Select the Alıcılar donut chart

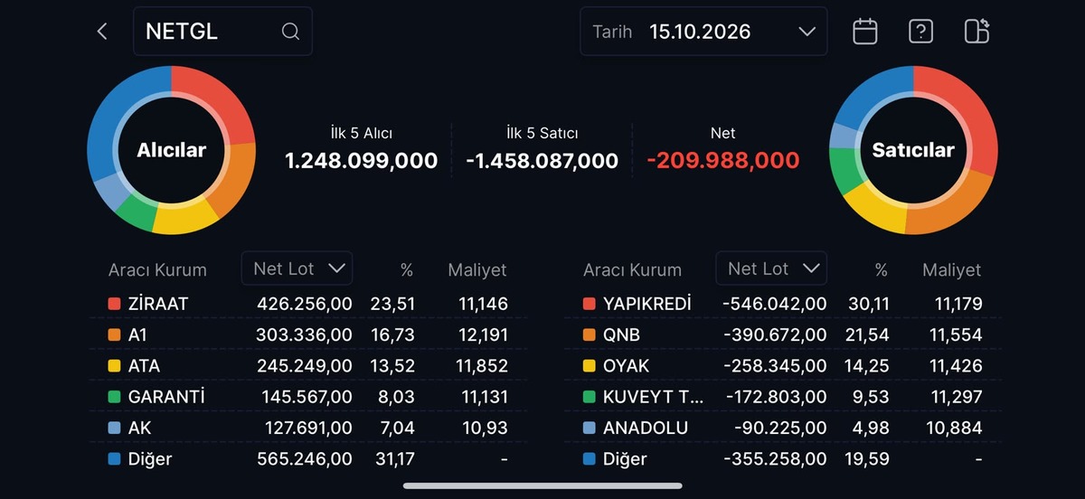[x=171, y=150]
